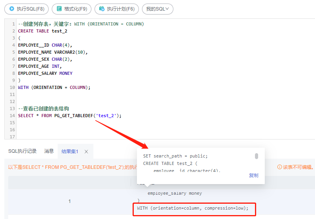Viewport: 315px width, 219px height.
Task: Click the 复制 link in the popup
Action: 253,176
